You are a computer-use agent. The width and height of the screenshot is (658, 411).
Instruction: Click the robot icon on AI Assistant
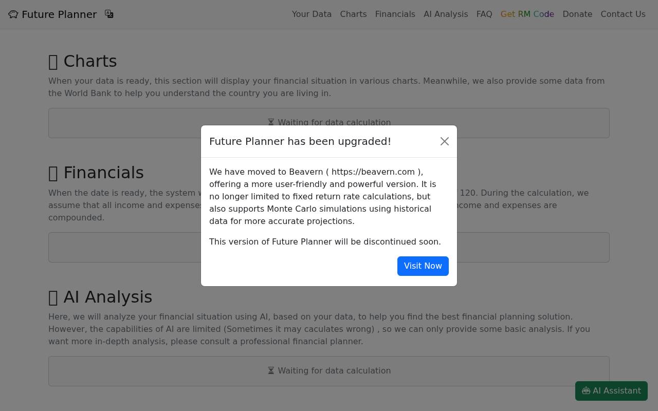coord(586,391)
